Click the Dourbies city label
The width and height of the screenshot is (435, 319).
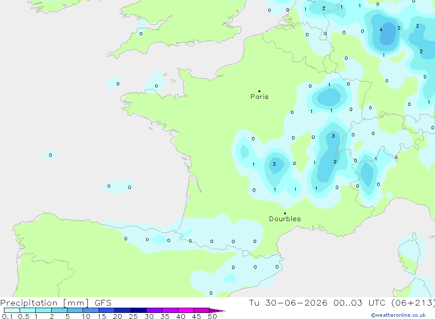(285, 219)
